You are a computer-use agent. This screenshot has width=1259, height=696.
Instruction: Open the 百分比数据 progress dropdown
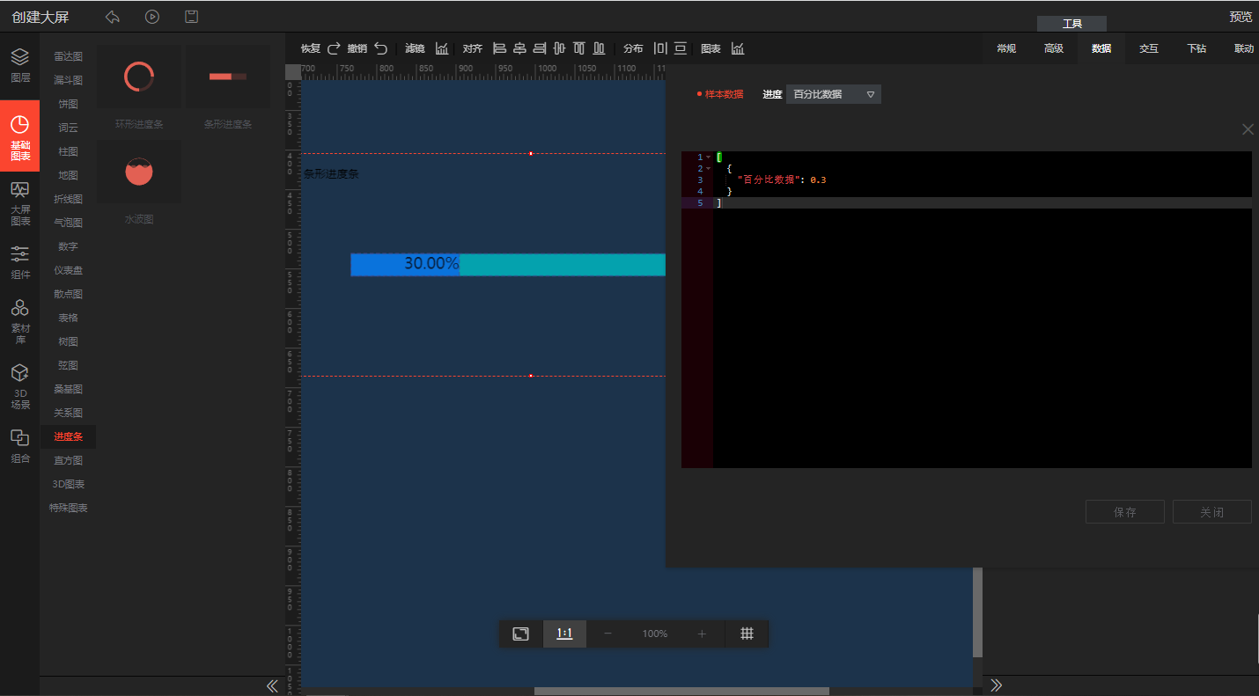point(833,94)
